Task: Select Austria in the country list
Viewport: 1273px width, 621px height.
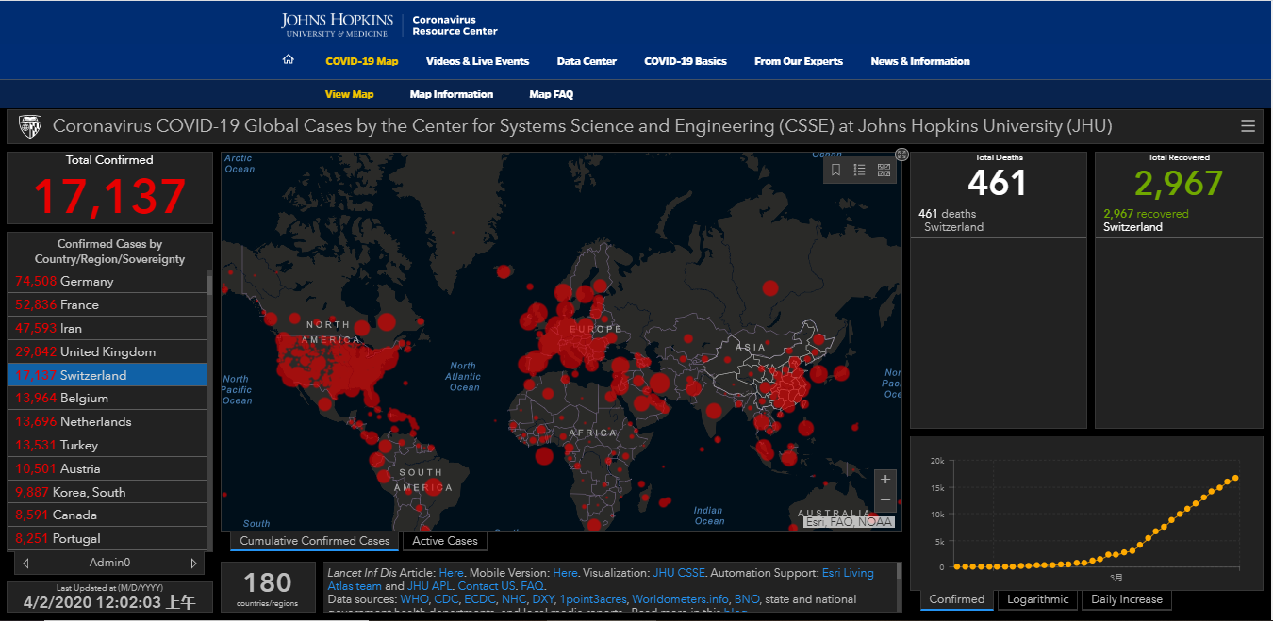Action: pos(107,468)
